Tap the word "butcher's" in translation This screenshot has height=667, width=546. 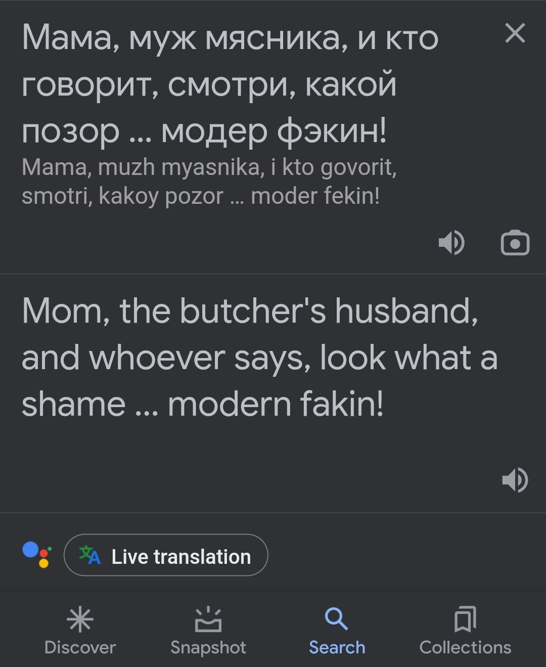[252, 310]
